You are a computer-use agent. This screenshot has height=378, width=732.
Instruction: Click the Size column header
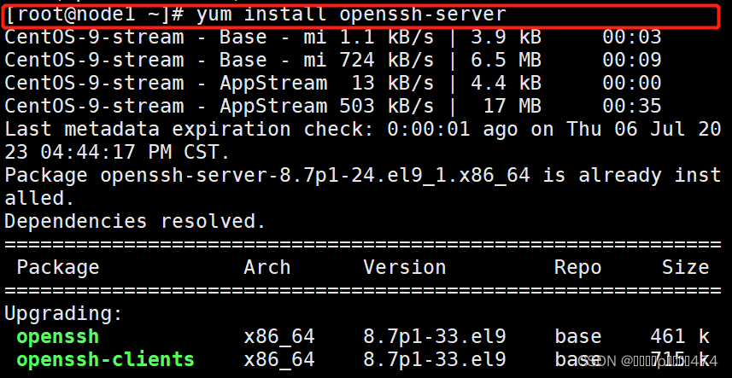tap(686, 268)
